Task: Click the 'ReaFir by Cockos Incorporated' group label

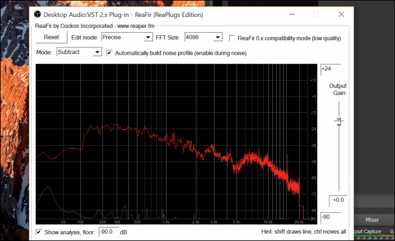Action: point(94,26)
